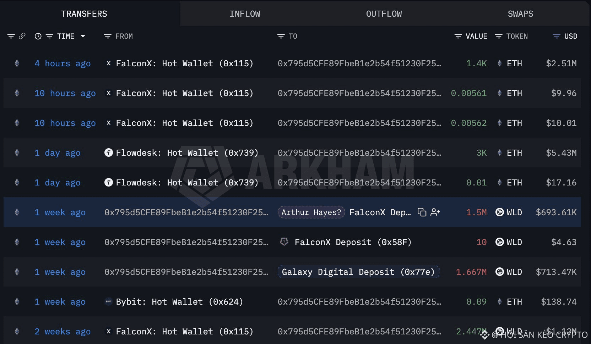Image resolution: width=591 pixels, height=344 pixels.
Task: Open FalconX: Hot Wallet in the 4 hours ago row
Action: pyautogui.click(x=185, y=63)
